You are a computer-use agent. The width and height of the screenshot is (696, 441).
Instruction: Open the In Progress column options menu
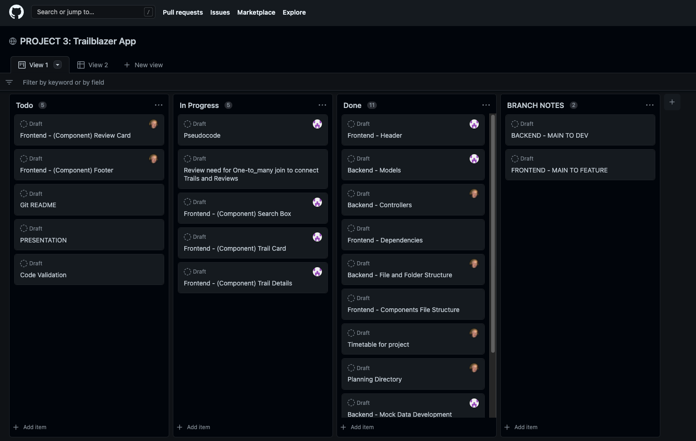(x=322, y=105)
